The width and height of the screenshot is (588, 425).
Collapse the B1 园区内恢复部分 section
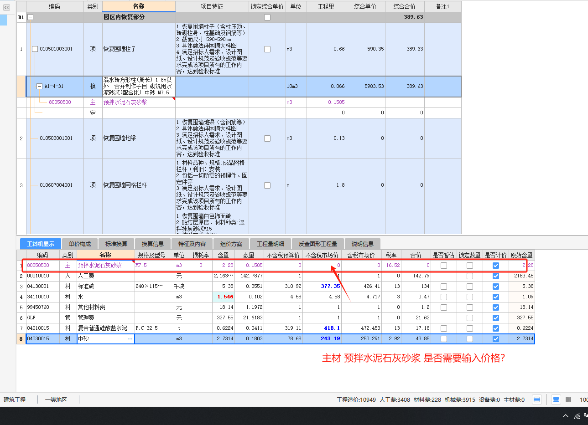31,17
